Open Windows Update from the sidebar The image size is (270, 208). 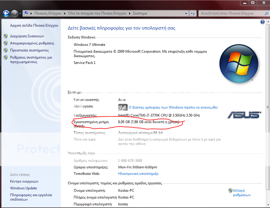click(x=23, y=188)
